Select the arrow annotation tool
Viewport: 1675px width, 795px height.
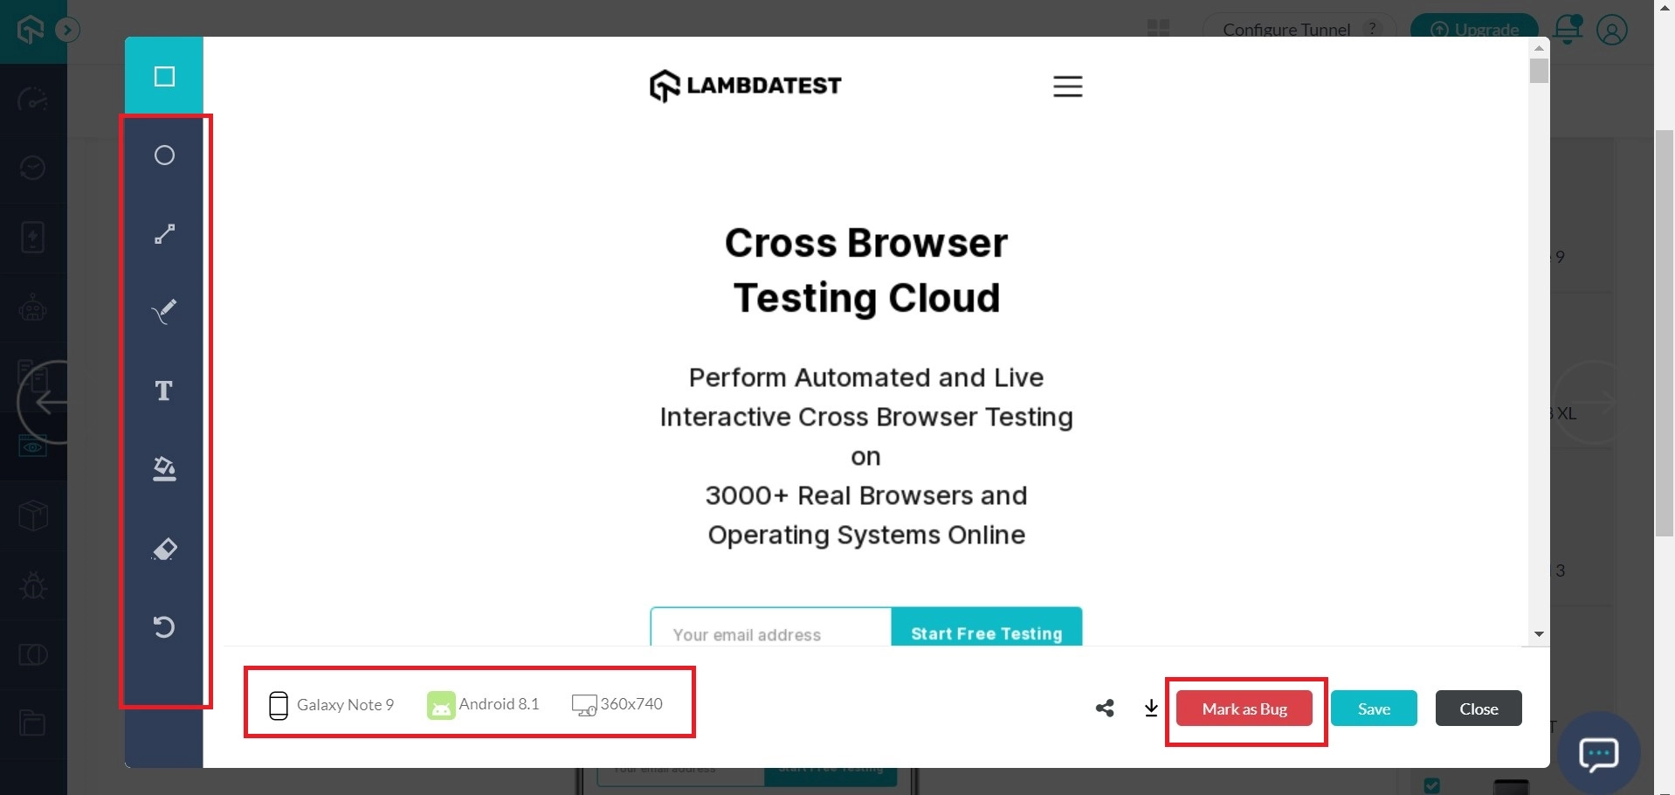(x=163, y=233)
